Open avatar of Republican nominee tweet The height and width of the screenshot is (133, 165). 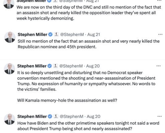click(10, 37)
